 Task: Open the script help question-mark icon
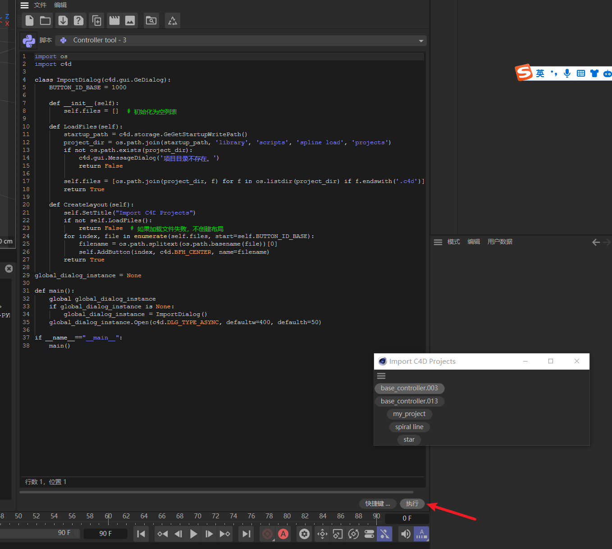point(78,20)
